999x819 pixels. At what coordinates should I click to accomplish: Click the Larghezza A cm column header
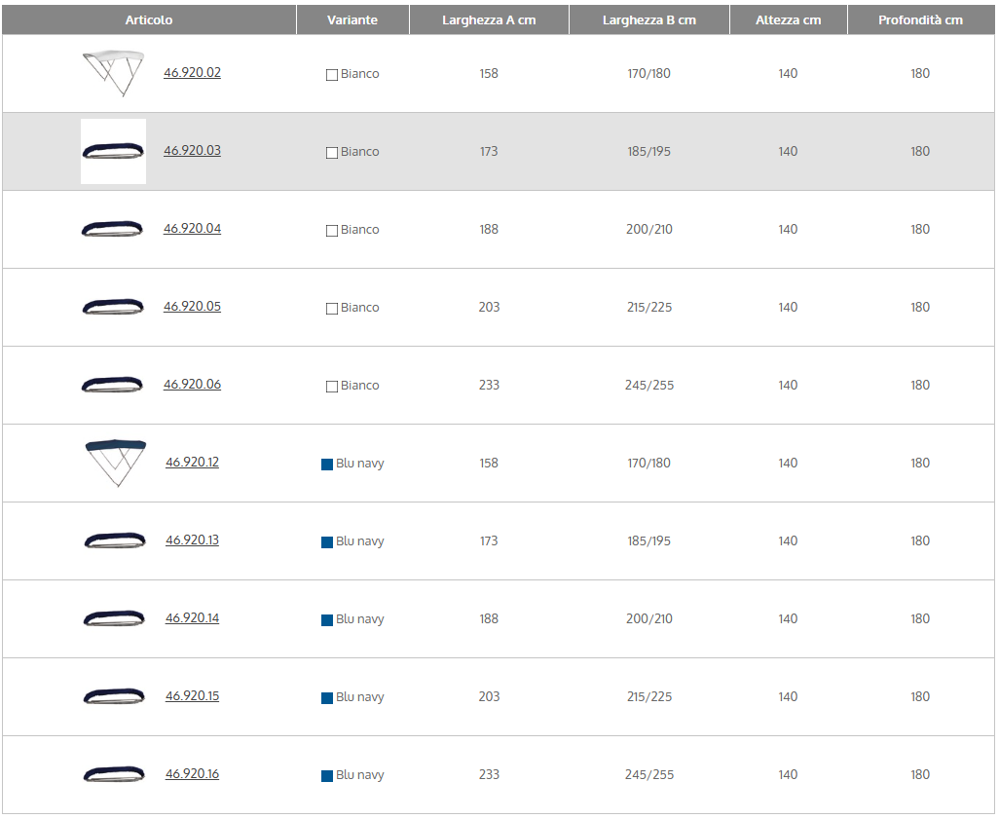(x=489, y=20)
